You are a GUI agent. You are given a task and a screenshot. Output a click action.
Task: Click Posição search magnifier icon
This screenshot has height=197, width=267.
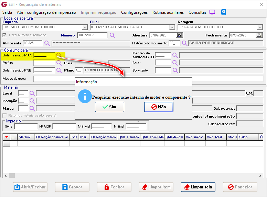pos(32,101)
